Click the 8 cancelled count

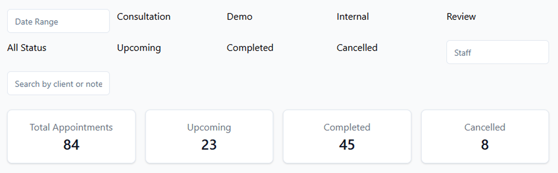tap(485, 145)
